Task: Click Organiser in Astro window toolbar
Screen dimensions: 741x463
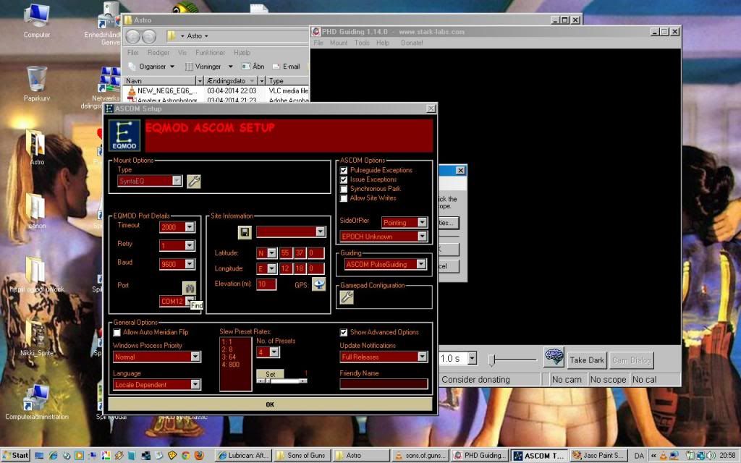Action: coord(152,67)
